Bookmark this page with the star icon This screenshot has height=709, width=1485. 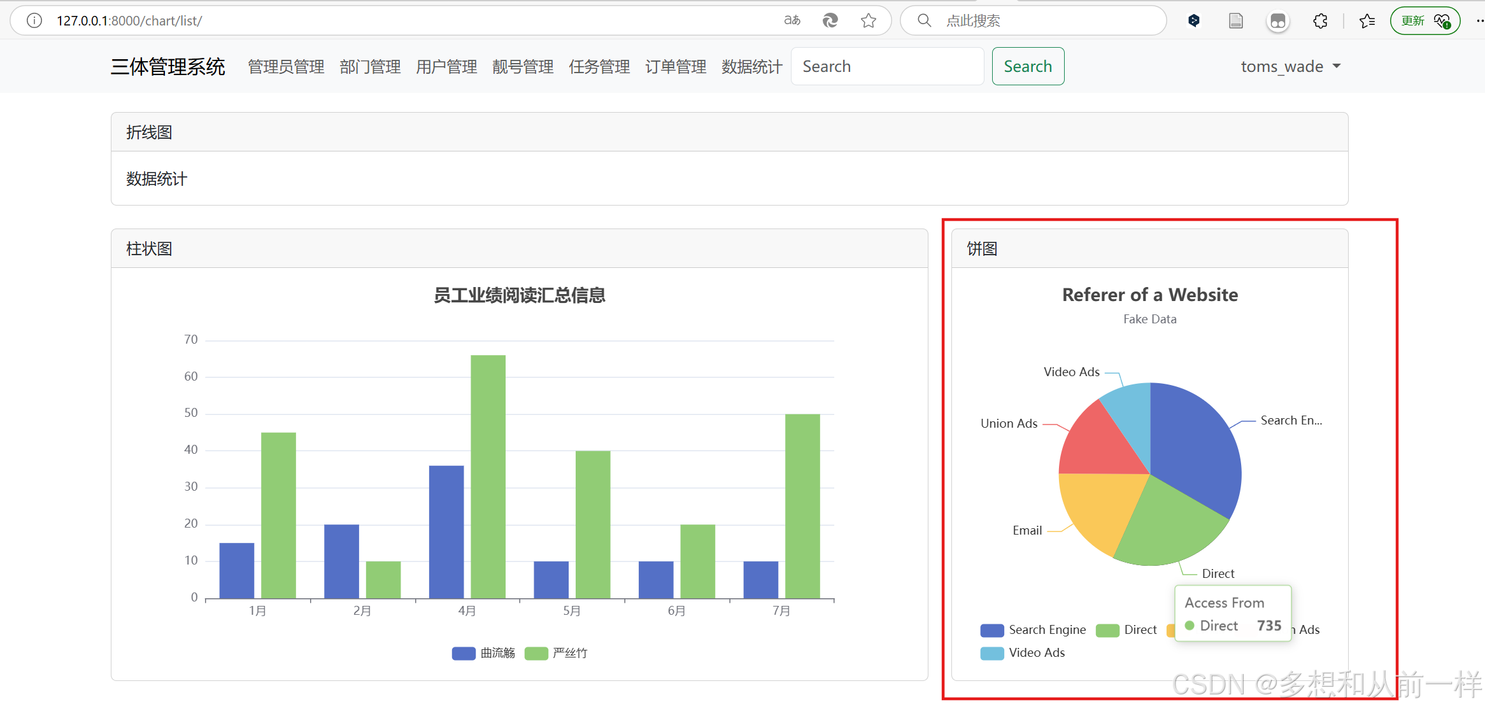point(868,21)
